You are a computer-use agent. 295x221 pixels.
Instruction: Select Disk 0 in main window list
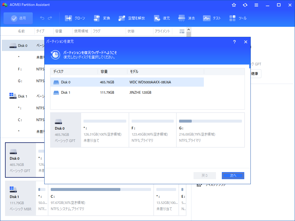pos(23,45)
